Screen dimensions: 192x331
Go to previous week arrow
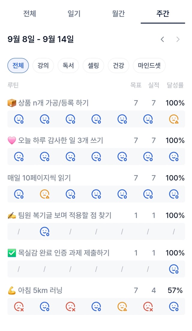pos(162,39)
